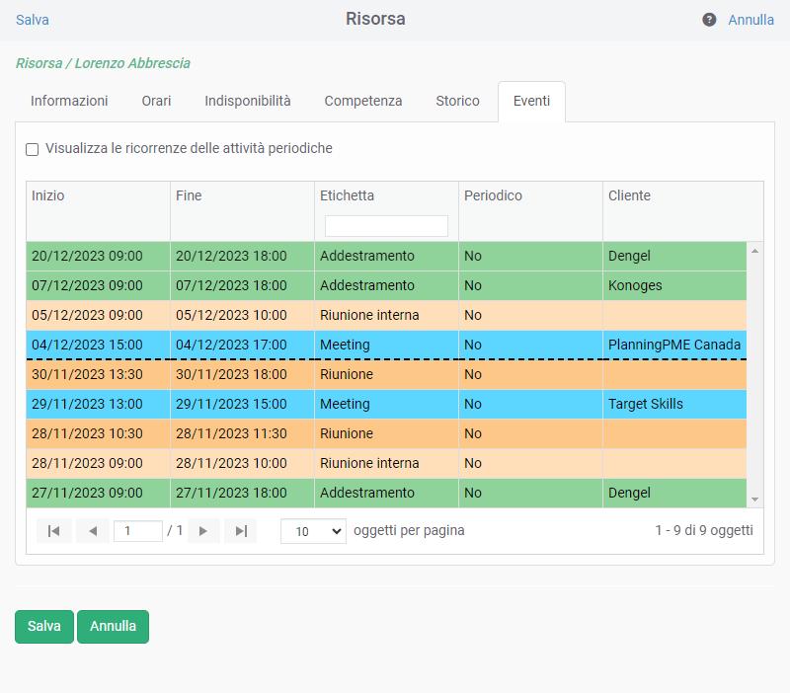Image resolution: width=790 pixels, height=693 pixels.
Task: Go to first page of events
Action: point(54,531)
